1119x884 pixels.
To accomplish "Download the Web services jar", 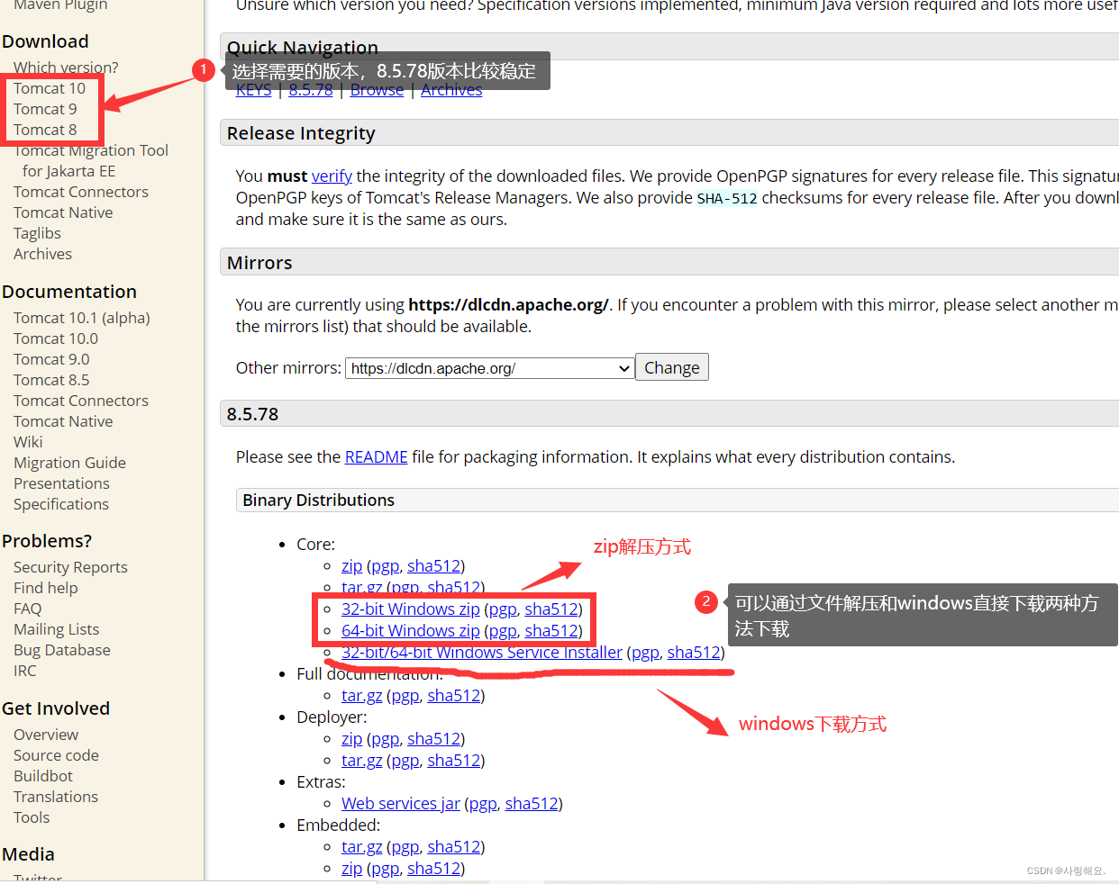I will (x=401, y=804).
